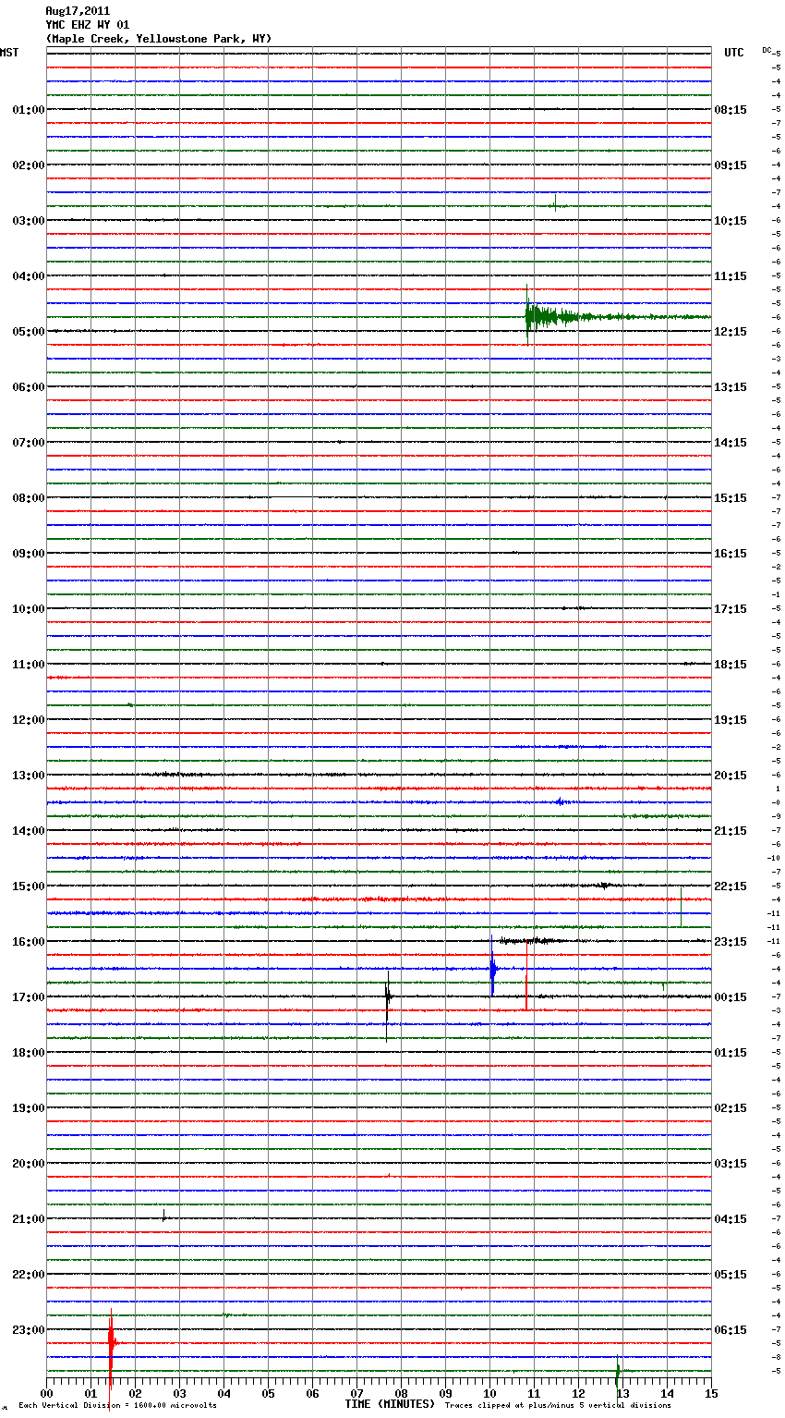
Task: Click the UTC column header
Action: pos(734,53)
